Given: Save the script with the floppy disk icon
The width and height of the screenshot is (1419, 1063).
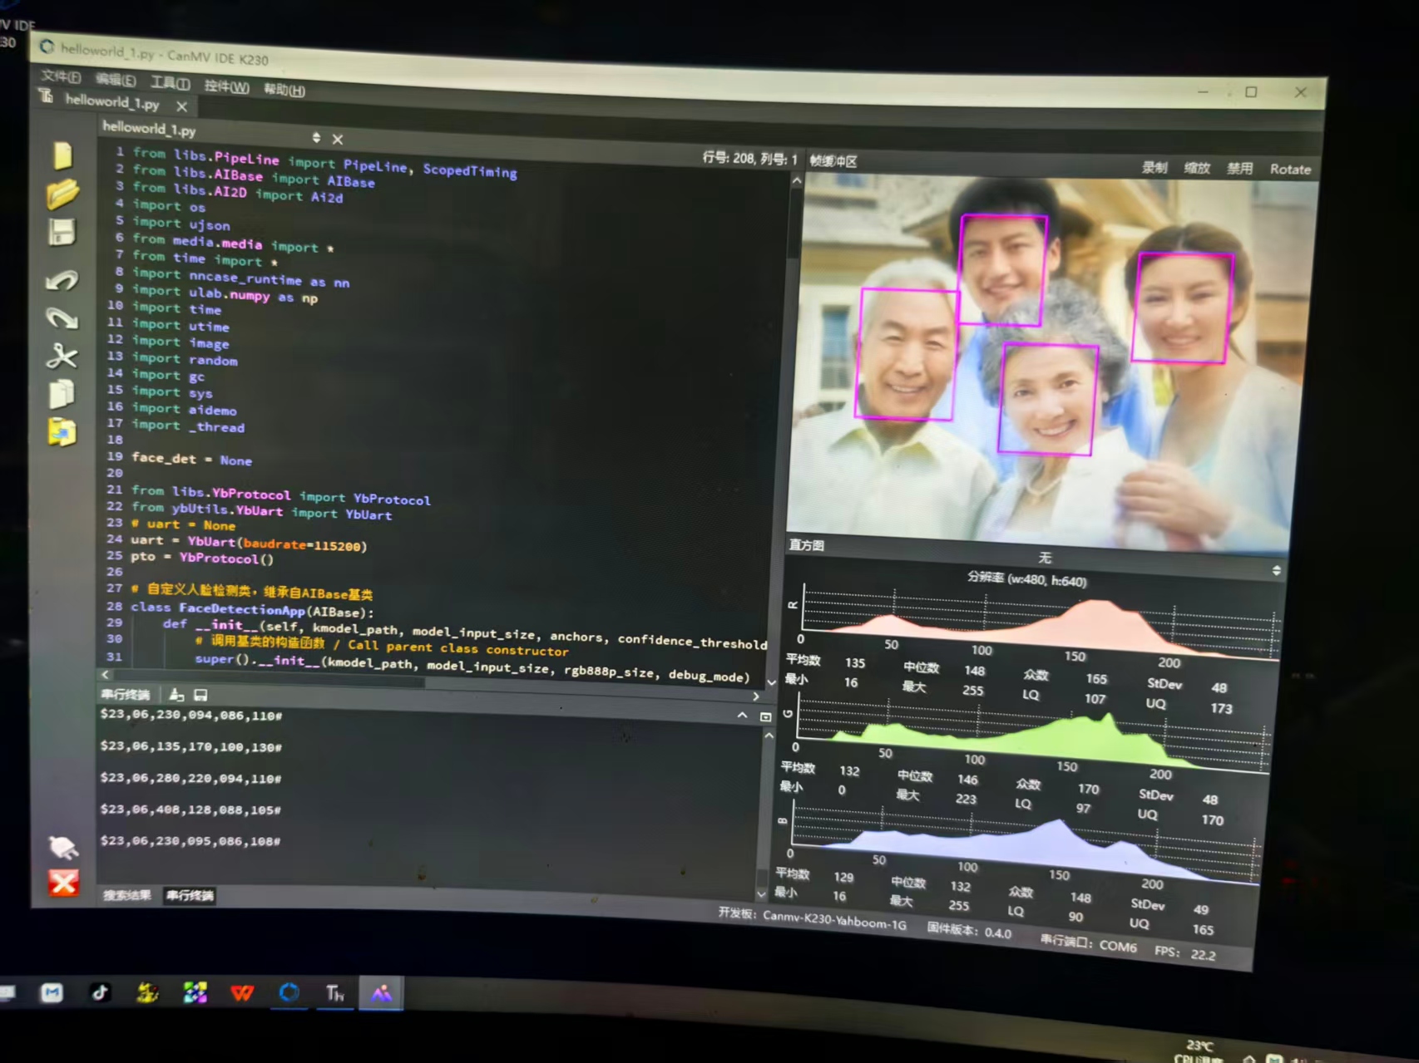Looking at the screenshot, I should point(62,232).
